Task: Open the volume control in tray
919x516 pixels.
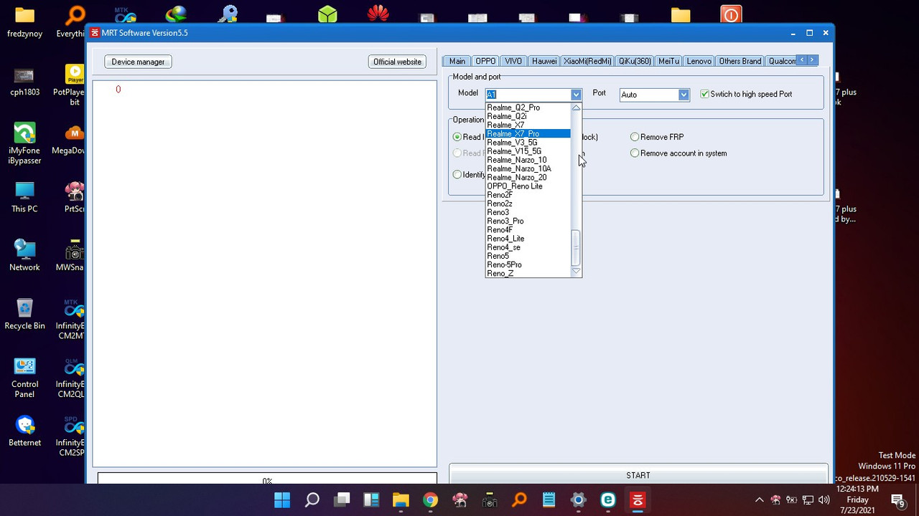Action: [x=824, y=500]
